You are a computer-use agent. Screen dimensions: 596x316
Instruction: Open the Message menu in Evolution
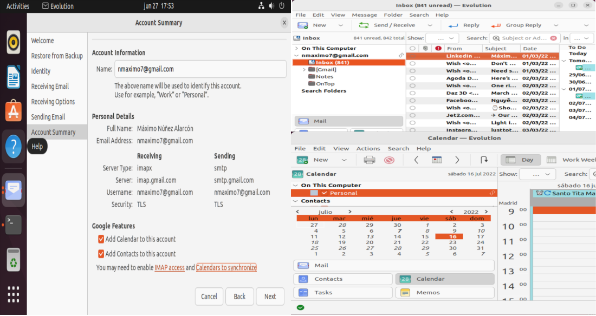pyautogui.click(x=364, y=15)
